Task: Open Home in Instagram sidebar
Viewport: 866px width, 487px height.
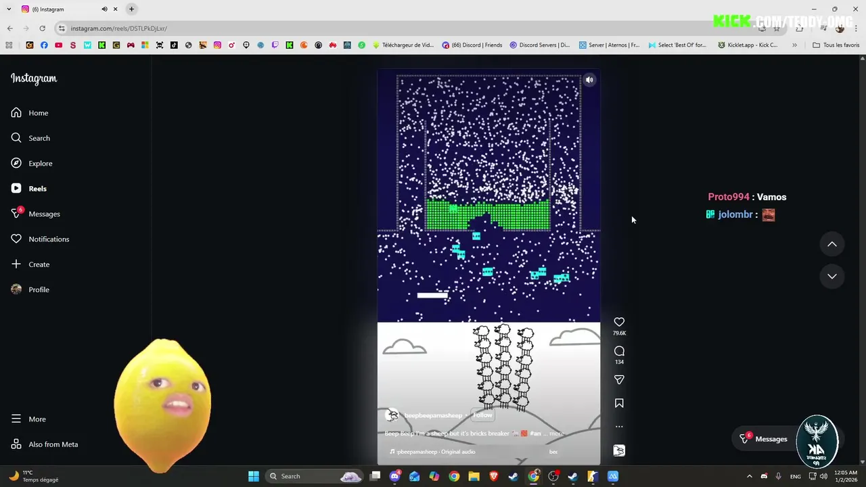Action: pos(30,113)
